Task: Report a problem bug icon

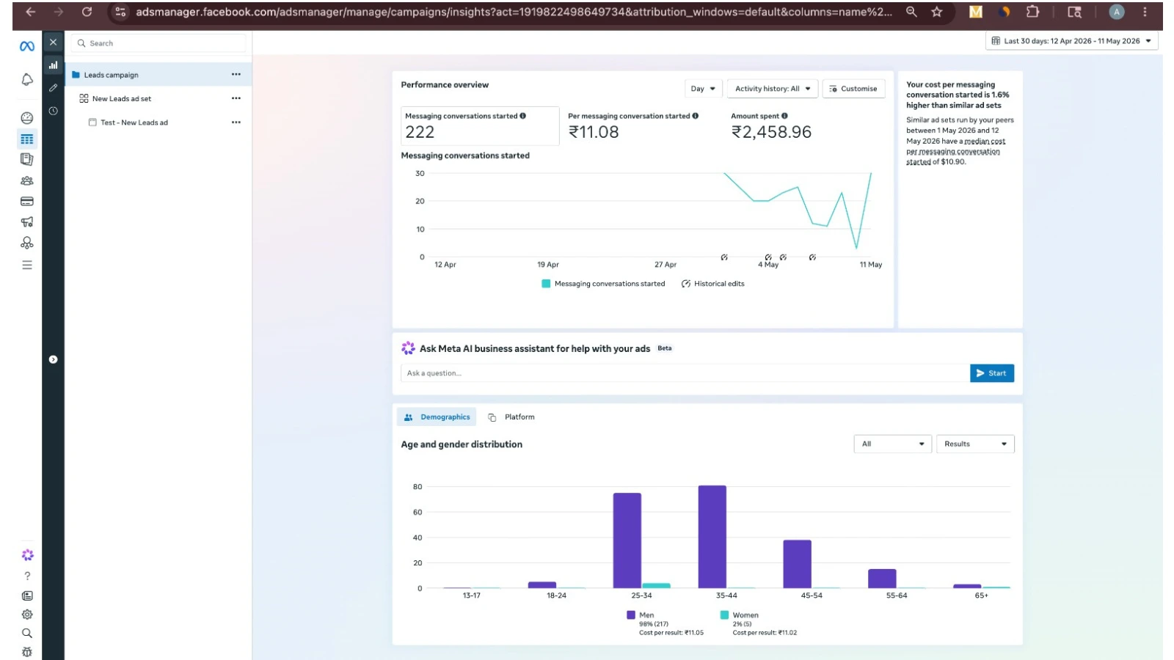Action: click(27, 652)
